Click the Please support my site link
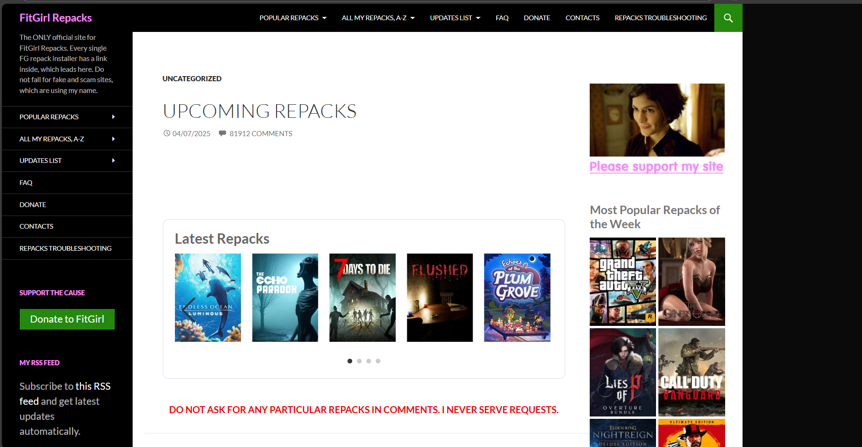This screenshot has width=862, height=447. tap(656, 167)
